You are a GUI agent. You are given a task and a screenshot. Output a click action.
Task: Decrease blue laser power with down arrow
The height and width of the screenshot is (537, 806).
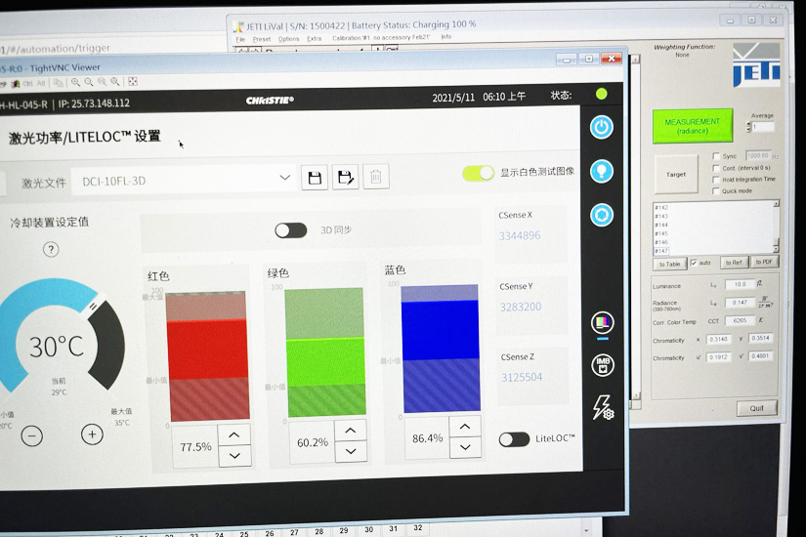pyautogui.click(x=466, y=448)
